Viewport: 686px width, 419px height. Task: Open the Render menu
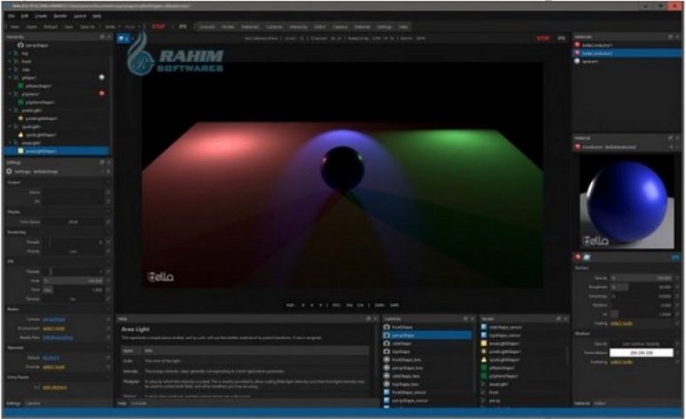(60, 16)
